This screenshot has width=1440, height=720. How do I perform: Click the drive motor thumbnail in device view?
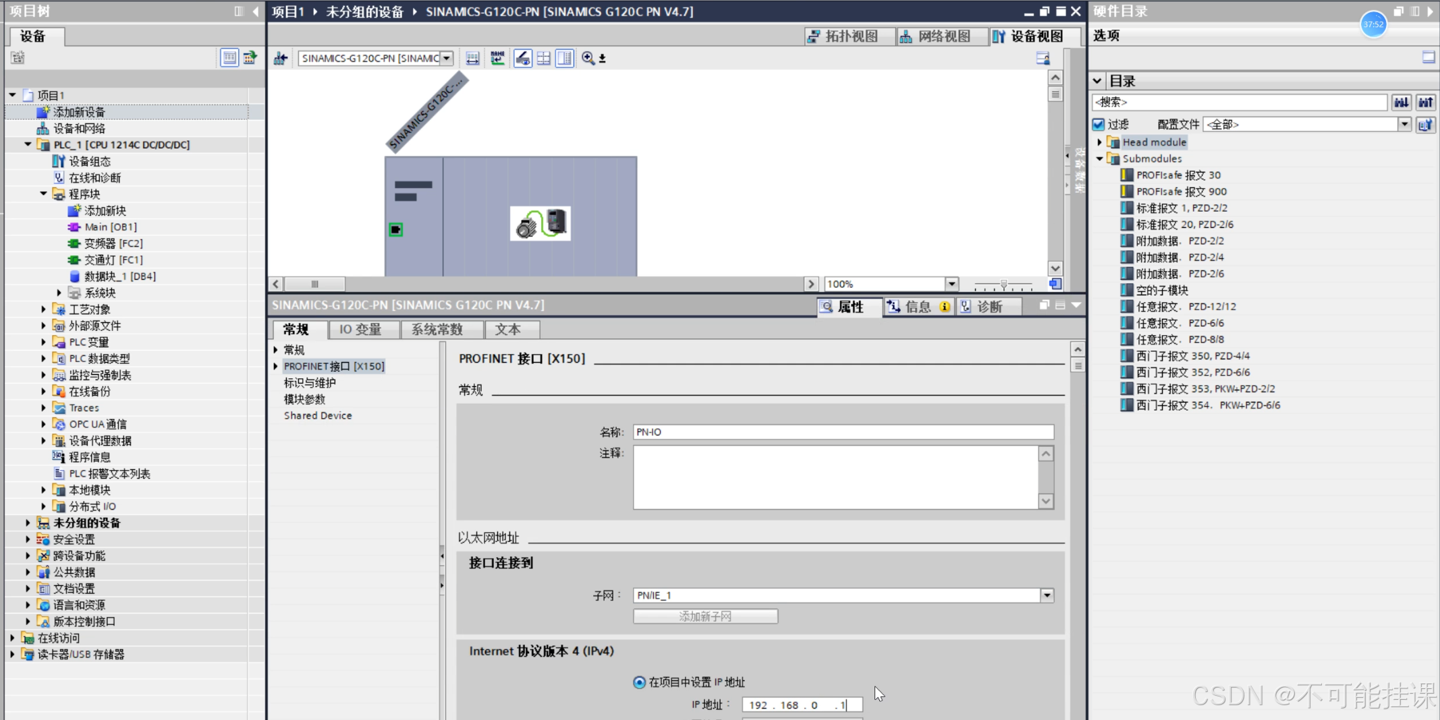click(540, 224)
